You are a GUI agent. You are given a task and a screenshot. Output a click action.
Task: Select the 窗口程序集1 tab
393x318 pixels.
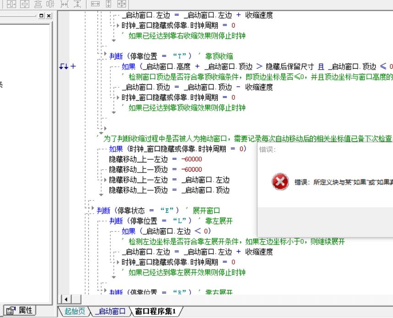click(155, 312)
